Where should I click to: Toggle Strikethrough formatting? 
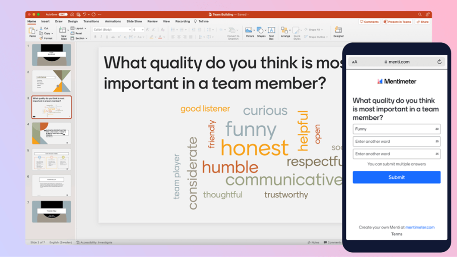pyautogui.click(x=113, y=37)
